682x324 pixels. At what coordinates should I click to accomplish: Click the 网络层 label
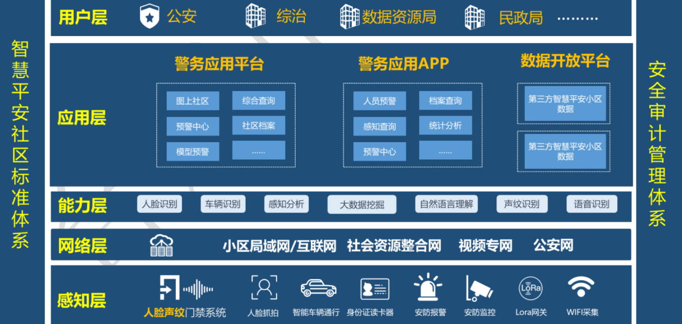(82, 246)
